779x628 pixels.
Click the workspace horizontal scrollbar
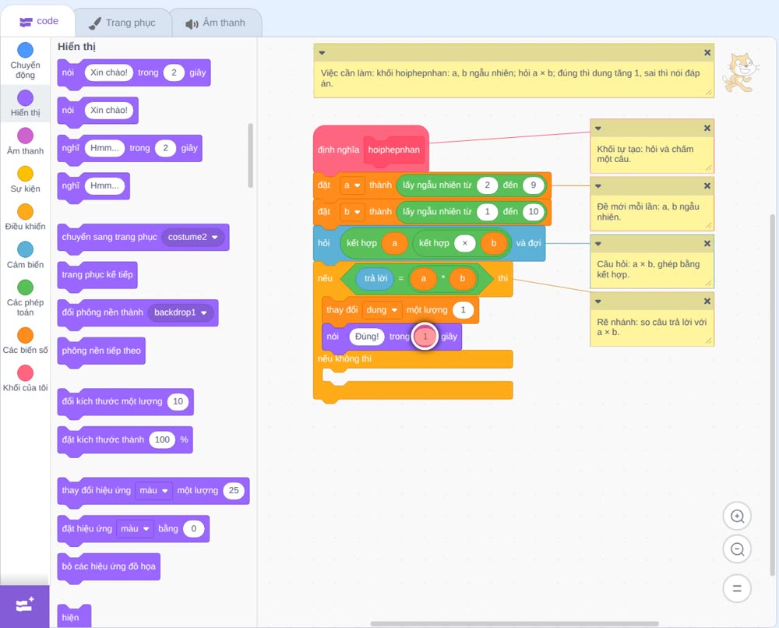[x=515, y=623]
